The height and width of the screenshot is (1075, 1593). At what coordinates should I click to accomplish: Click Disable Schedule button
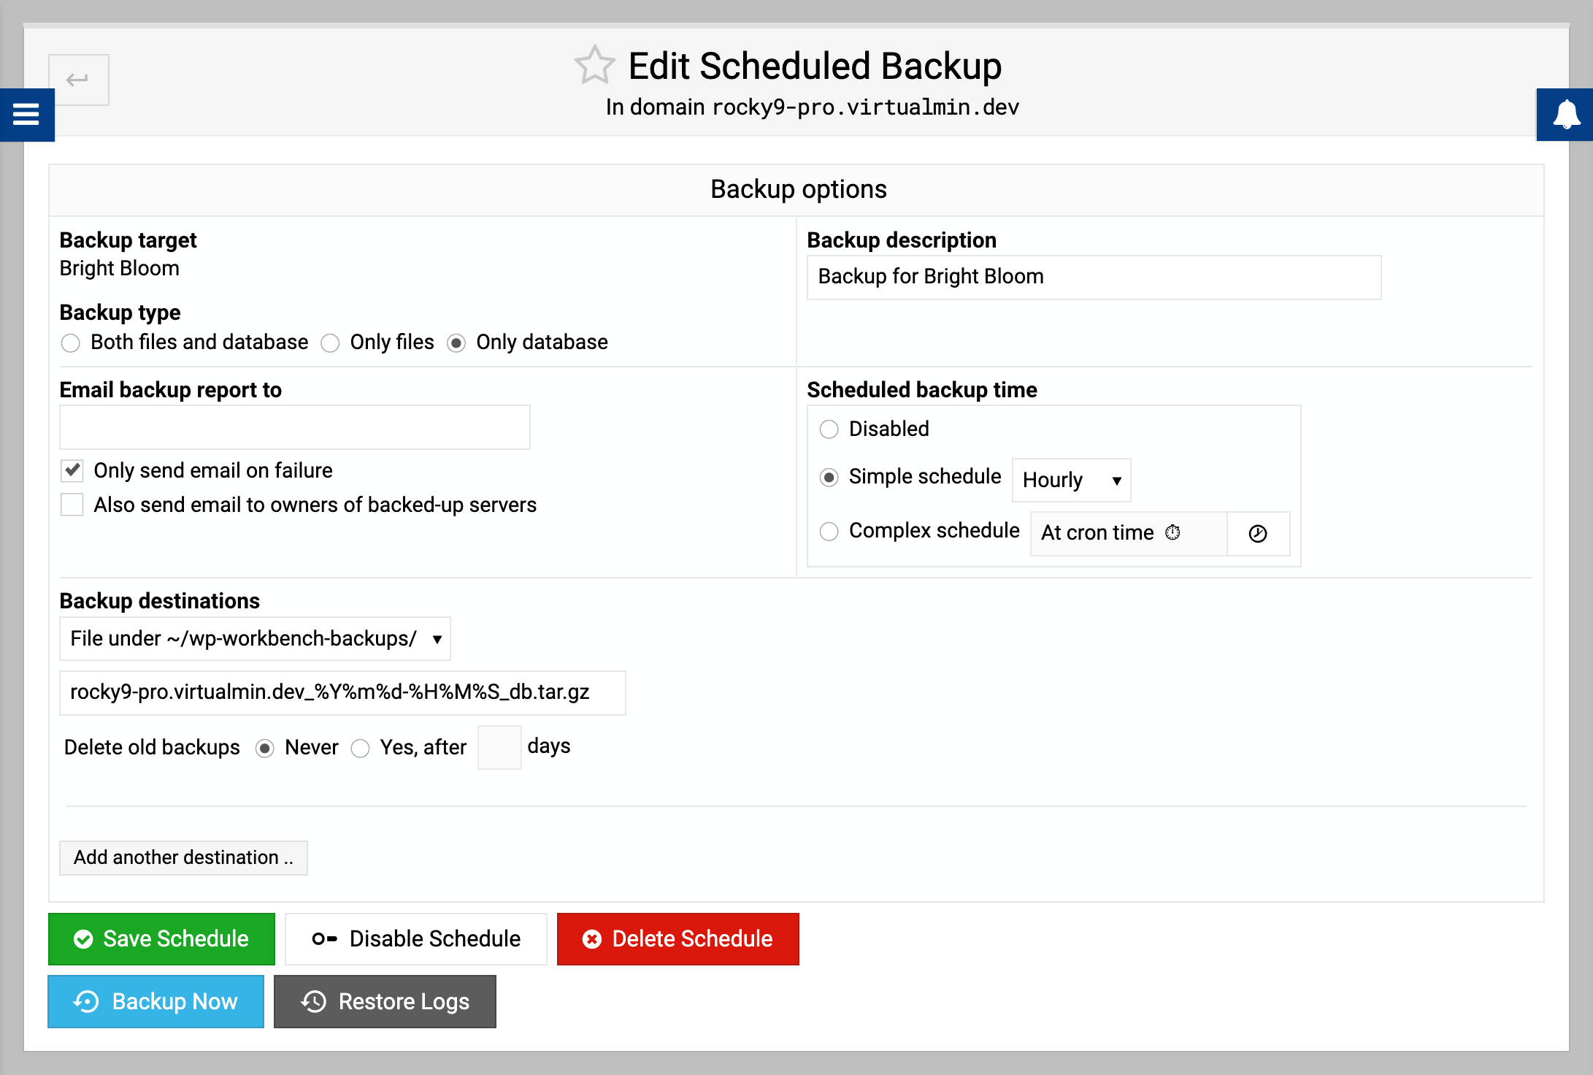415,938
